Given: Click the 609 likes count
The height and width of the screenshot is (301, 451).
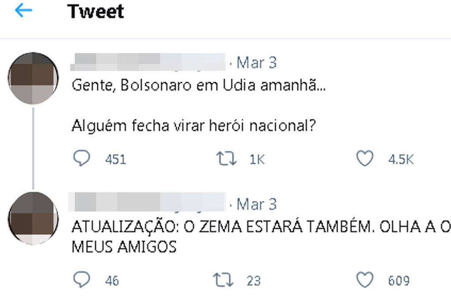Looking at the screenshot, I should click(399, 280).
